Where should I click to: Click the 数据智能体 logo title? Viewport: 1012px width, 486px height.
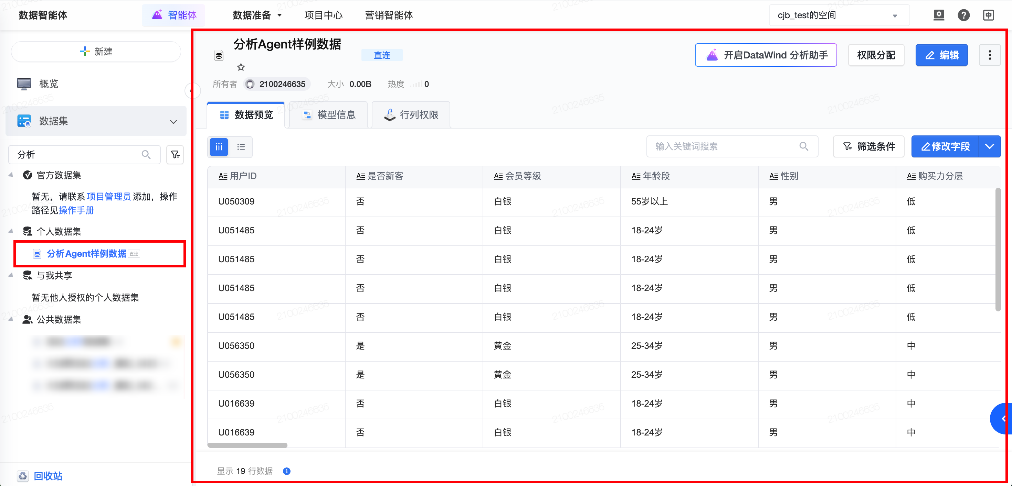point(43,15)
